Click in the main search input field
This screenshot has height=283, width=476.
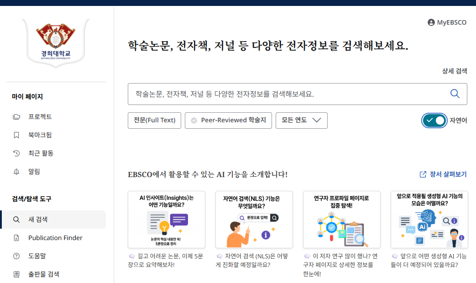[288, 94]
